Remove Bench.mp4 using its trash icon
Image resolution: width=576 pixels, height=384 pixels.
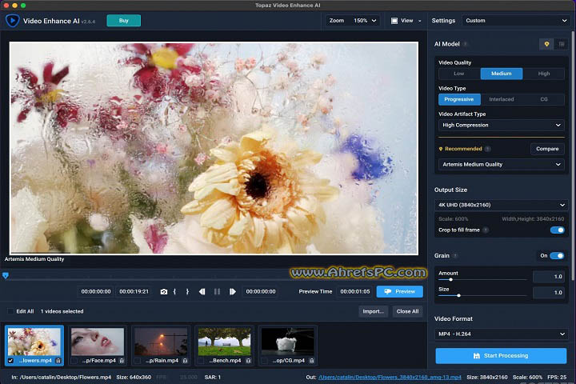click(x=248, y=361)
